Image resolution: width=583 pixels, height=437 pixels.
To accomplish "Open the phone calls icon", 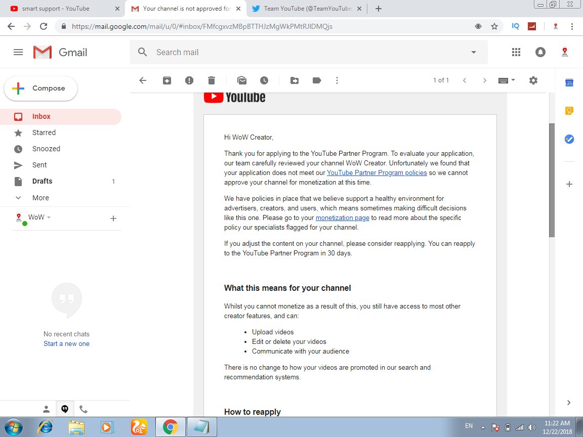I will [x=84, y=409].
